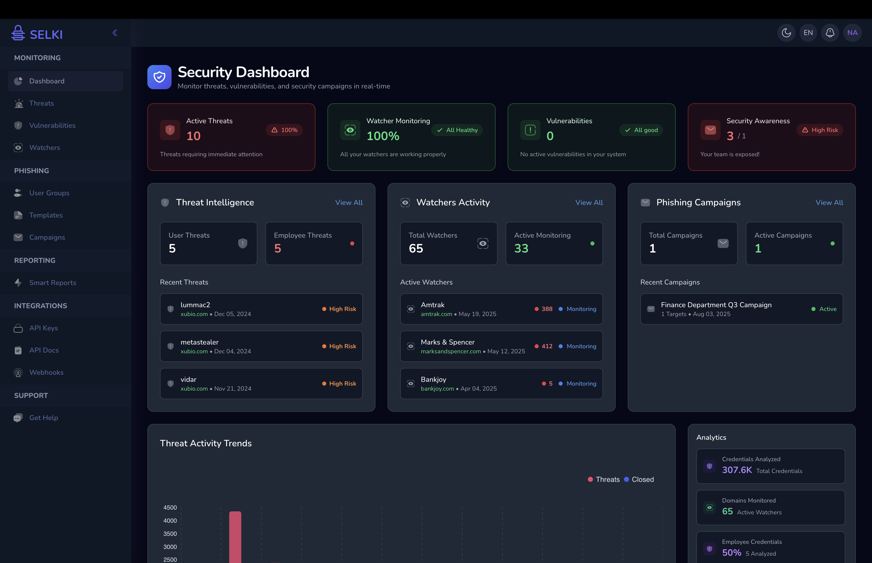
Task: Open the Amtrak watcher row
Action: pos(501,309)
